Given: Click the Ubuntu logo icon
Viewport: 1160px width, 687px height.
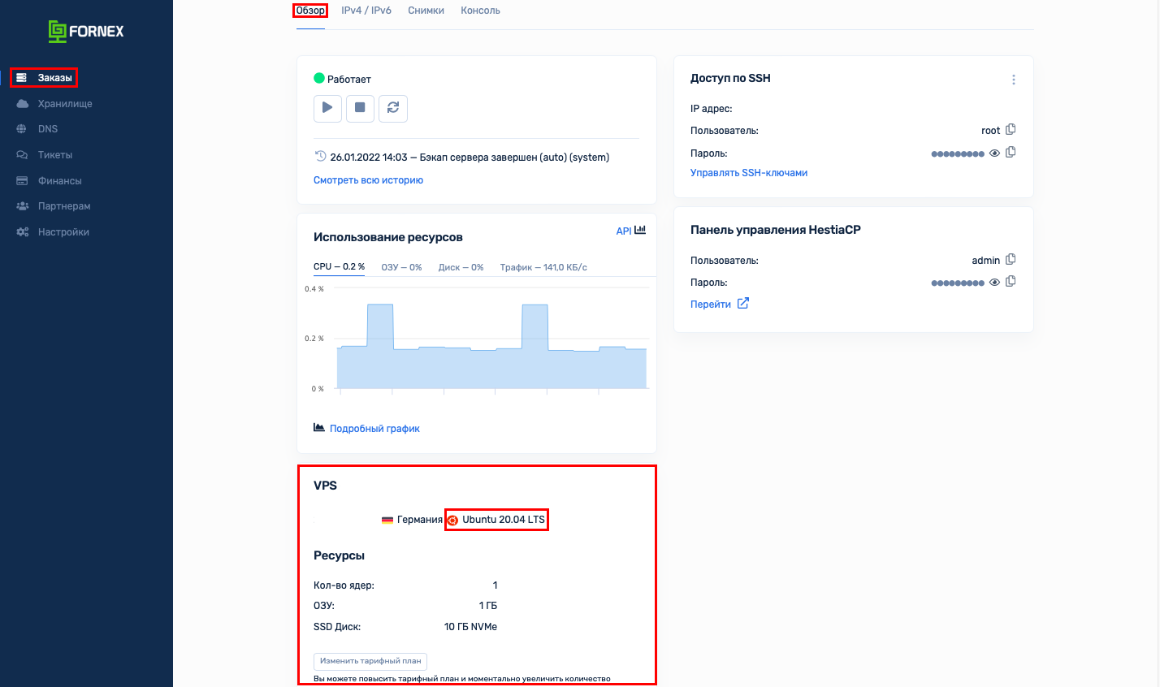Looking at the screenshot, I should pos(452,521).
